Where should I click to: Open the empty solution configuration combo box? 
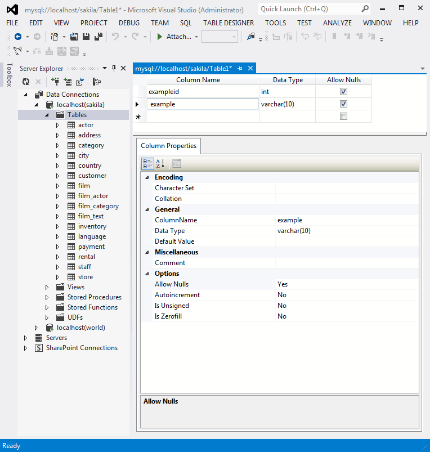coord(220,37)
